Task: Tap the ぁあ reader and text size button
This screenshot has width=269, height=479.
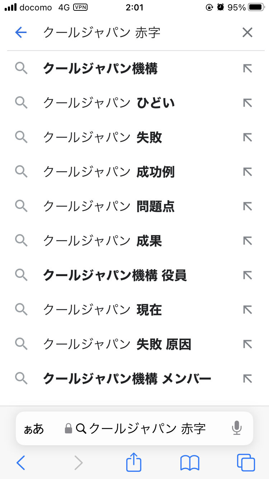Action: pos(34,428)
